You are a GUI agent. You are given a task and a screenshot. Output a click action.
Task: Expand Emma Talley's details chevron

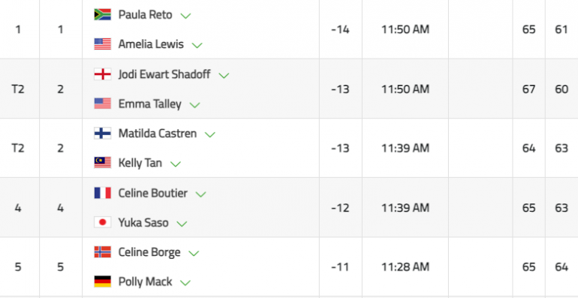pyautogui.click(x=194, y=105)
